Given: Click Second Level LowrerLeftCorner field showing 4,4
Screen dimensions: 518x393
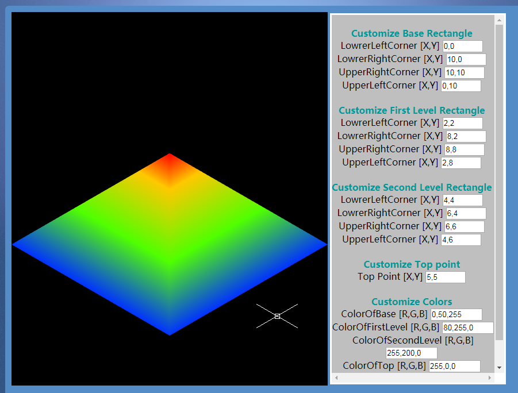Looking at the screenshot, I should [x=462, y=200].
